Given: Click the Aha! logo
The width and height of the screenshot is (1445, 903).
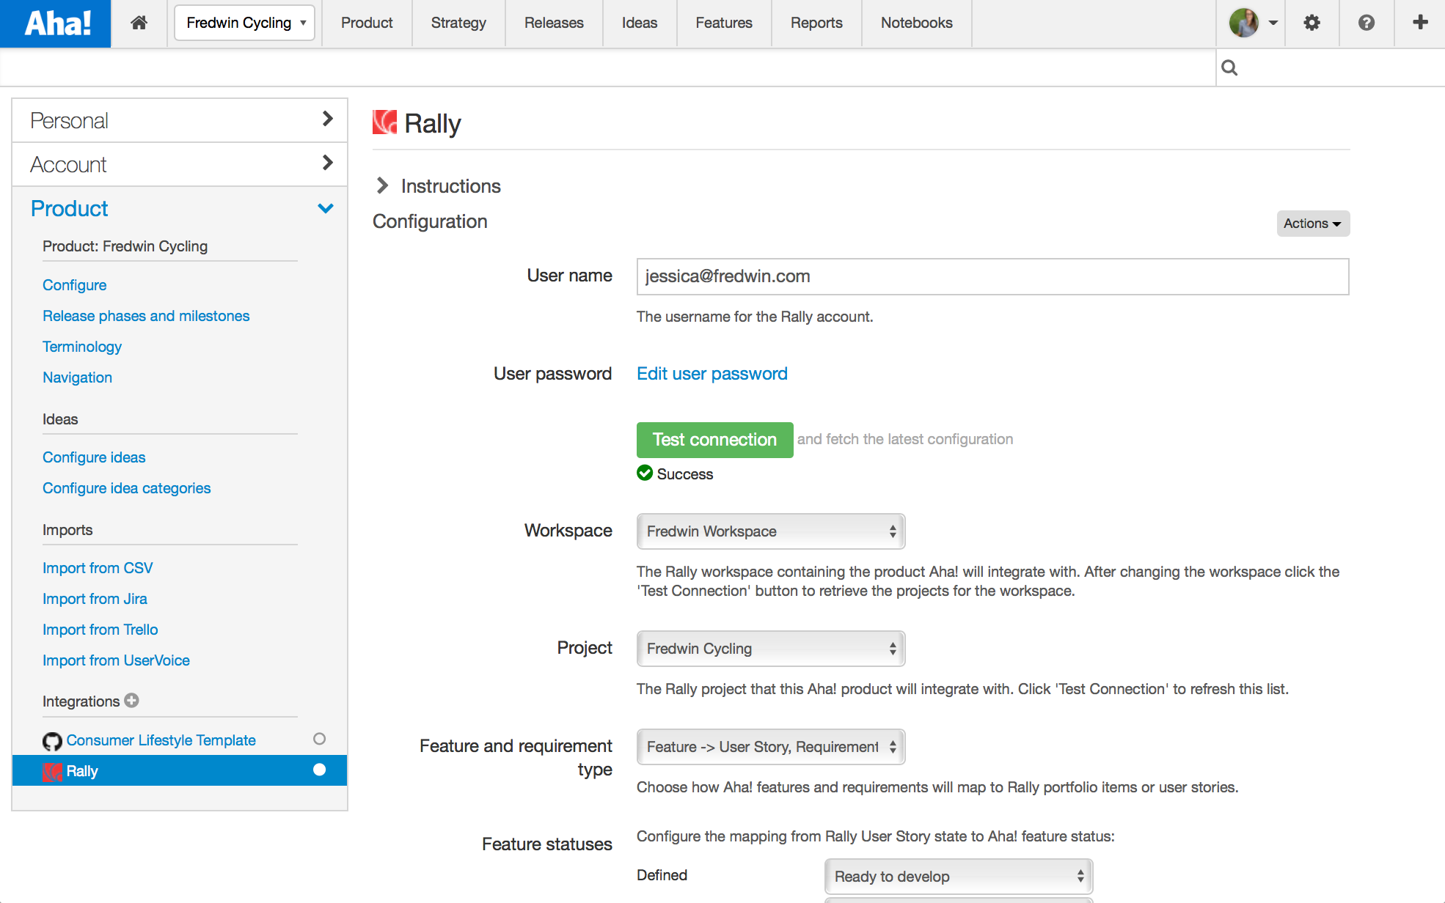Looking at the screenshot, I should [56, 23].
